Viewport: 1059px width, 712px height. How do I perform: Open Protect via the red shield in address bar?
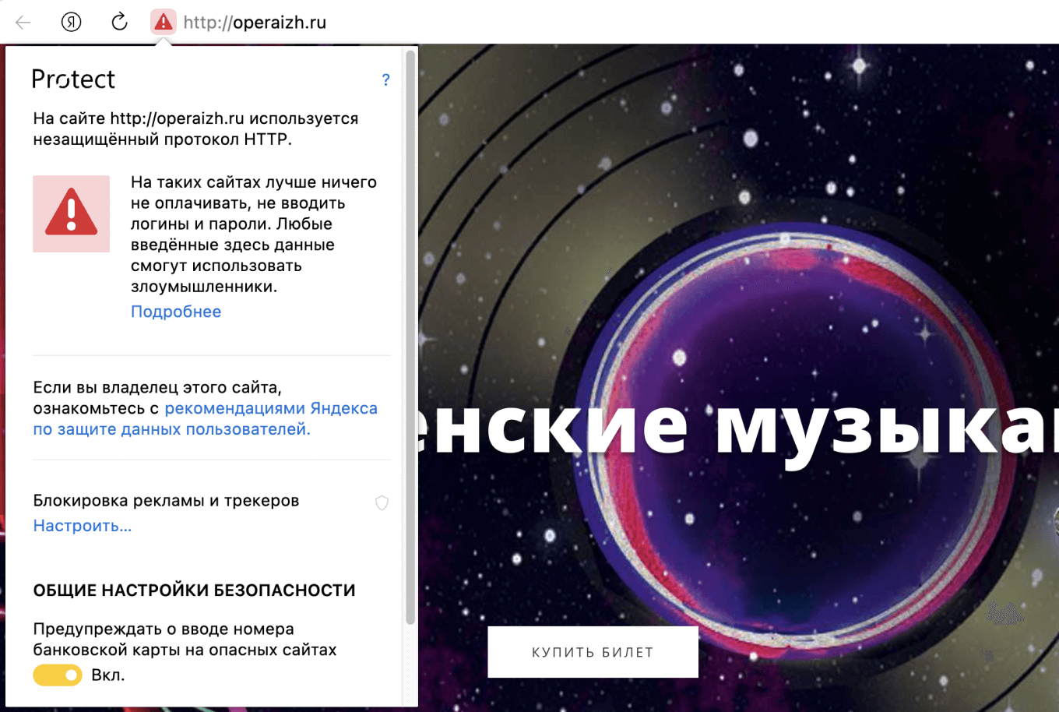[163, 22]
